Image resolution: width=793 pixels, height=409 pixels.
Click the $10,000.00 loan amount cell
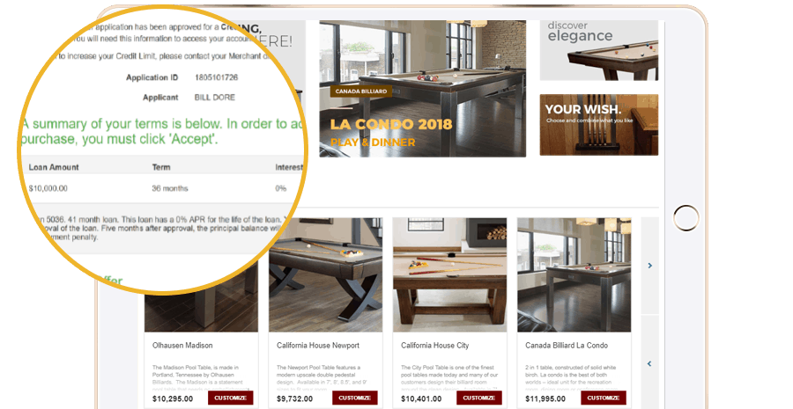coord(48,188)
